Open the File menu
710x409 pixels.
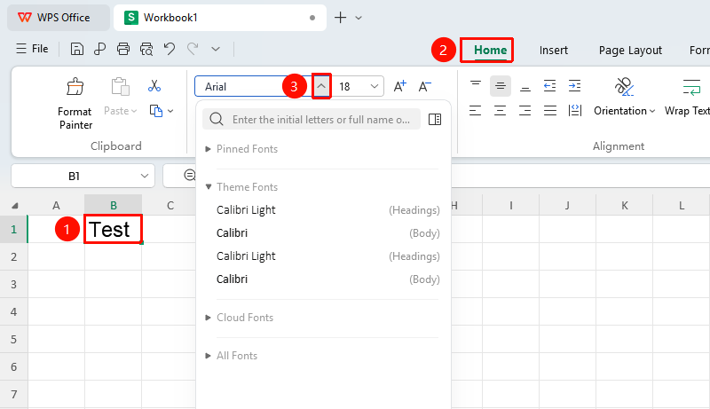coord(32,49)
